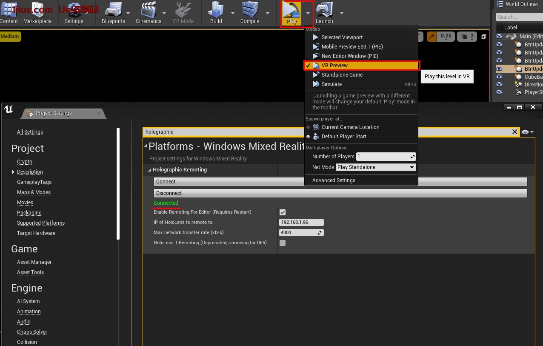
Task: Open the Maps & Modes settings link
Action: (34, 192)
